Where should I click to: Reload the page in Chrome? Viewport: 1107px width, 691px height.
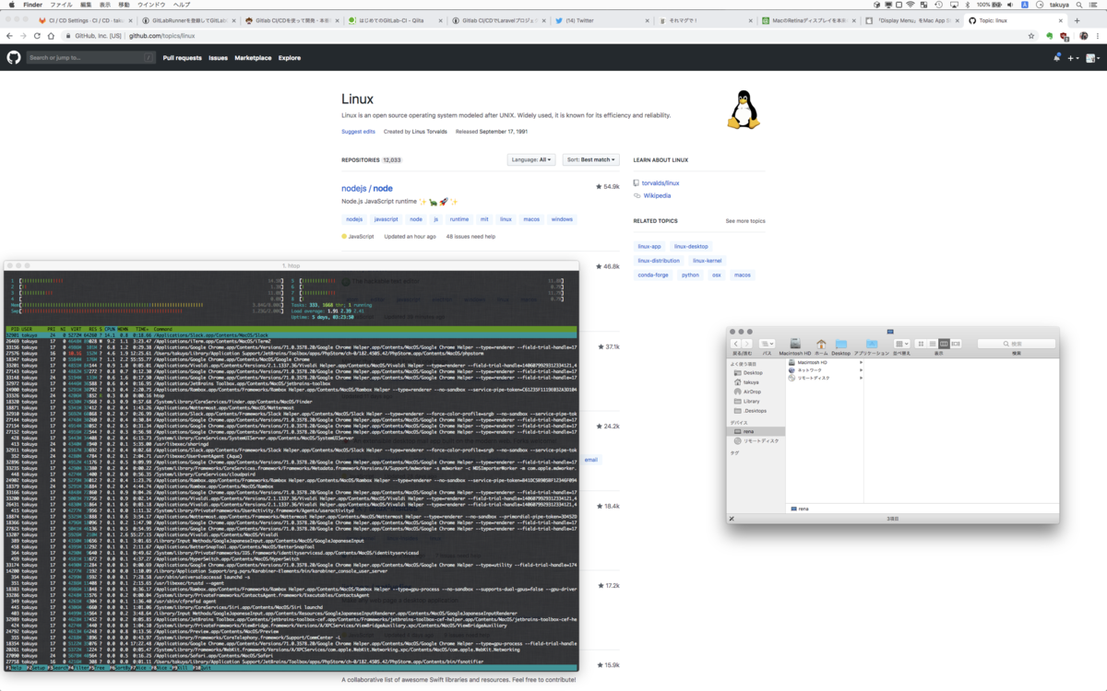pos(37,36)
